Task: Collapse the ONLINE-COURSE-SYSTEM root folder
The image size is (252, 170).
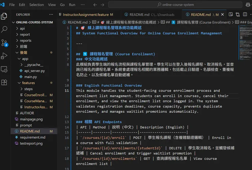Action: (x=34, y=22)
